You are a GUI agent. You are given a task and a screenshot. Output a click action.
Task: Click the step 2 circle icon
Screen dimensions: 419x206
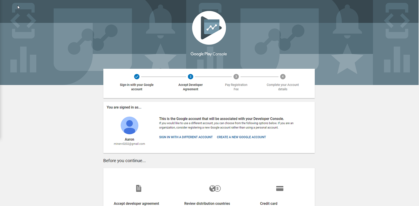[191, 77]
